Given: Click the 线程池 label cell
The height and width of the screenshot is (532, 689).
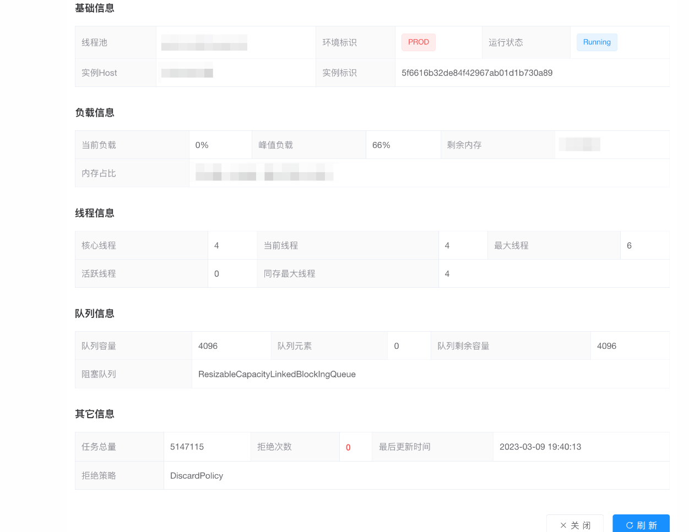Looking at the screenshot, I should 95,43.
